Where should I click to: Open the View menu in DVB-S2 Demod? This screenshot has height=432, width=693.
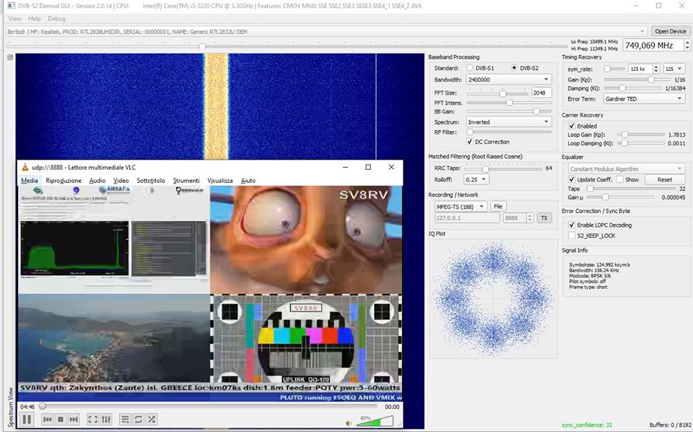pyautogui.click(x=14, y=19)
